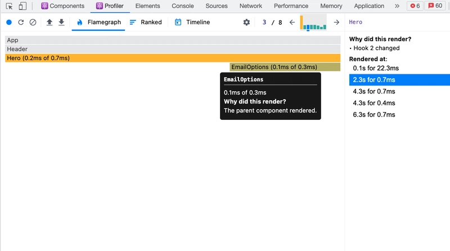Open the Console tab
The width and height of the screenshot is (450, 251).
182,6
